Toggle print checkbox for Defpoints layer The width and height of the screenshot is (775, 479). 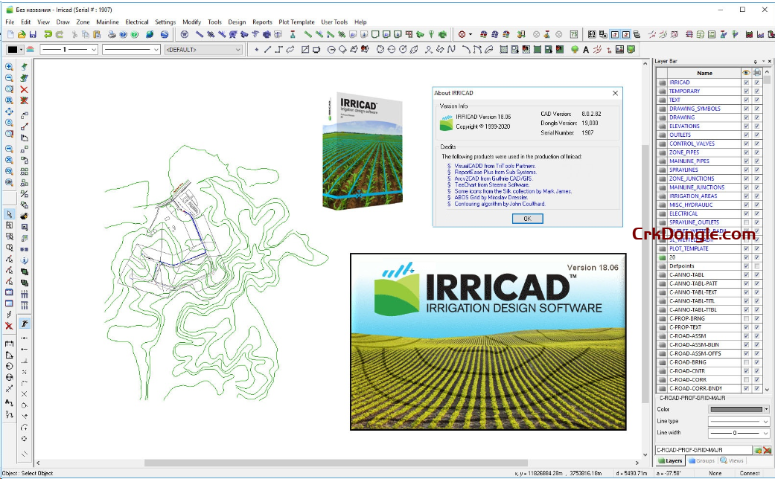click(x=757, y=266)
